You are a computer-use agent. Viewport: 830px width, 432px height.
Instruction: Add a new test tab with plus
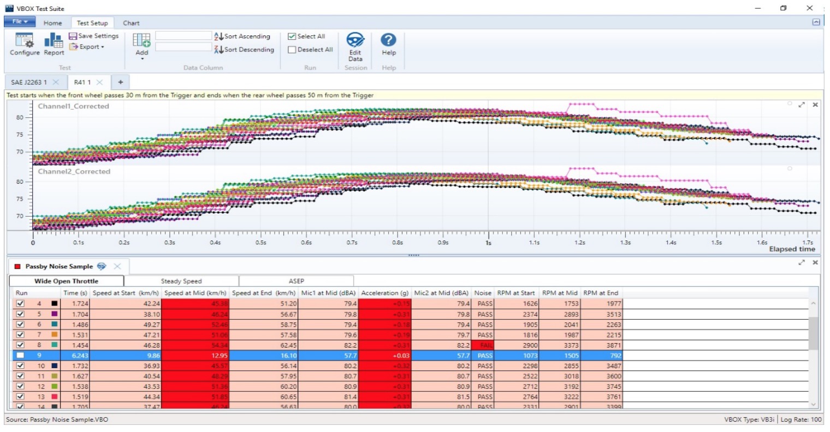(120, 82)
